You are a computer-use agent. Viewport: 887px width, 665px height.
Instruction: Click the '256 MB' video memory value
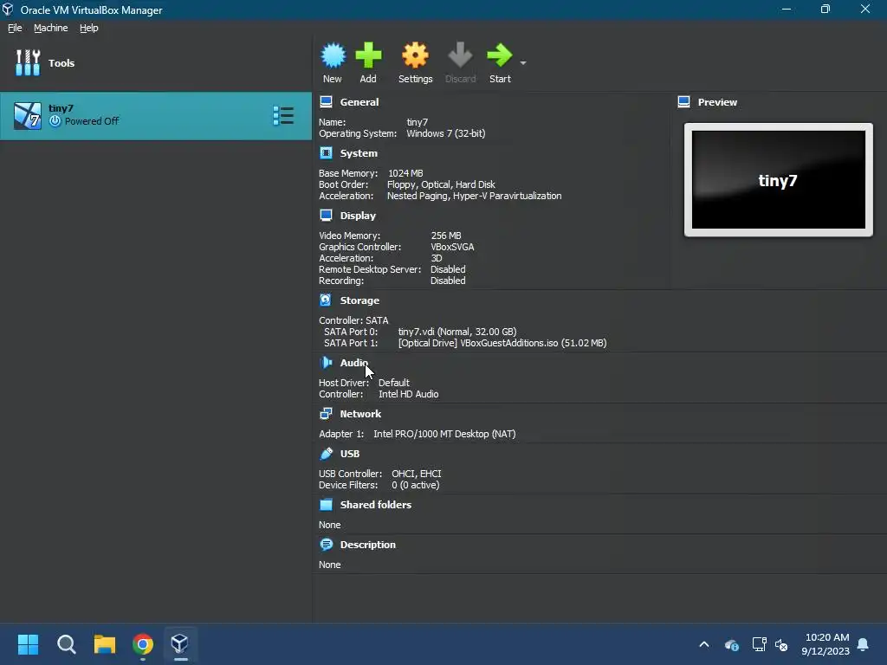[x=446, y=236]
